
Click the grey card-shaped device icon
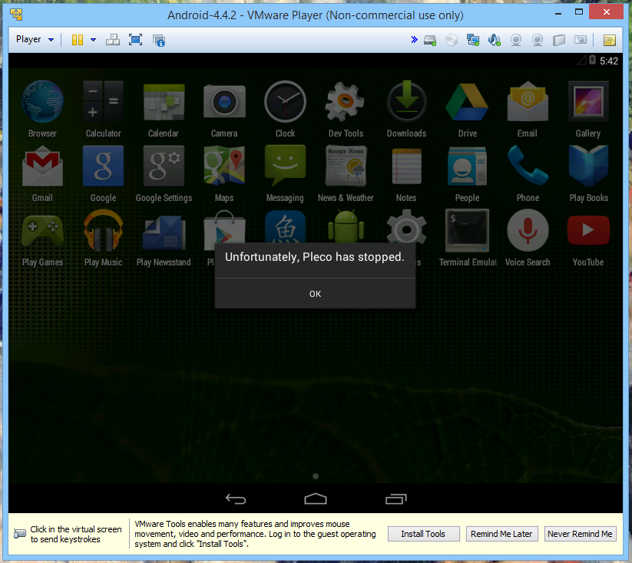[581, 39]
